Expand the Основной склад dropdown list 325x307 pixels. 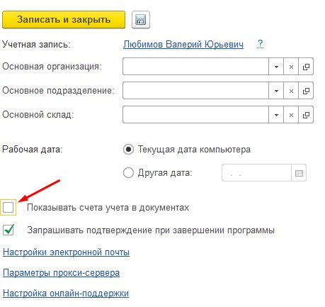click(x=276, y=115)
